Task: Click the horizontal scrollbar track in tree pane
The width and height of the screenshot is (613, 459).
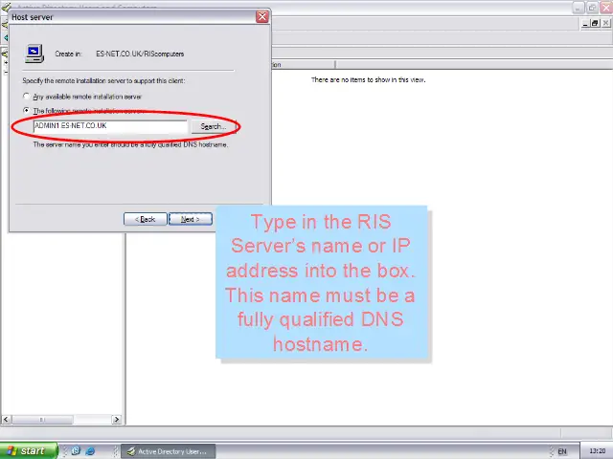Action: [x=62, y=419]
